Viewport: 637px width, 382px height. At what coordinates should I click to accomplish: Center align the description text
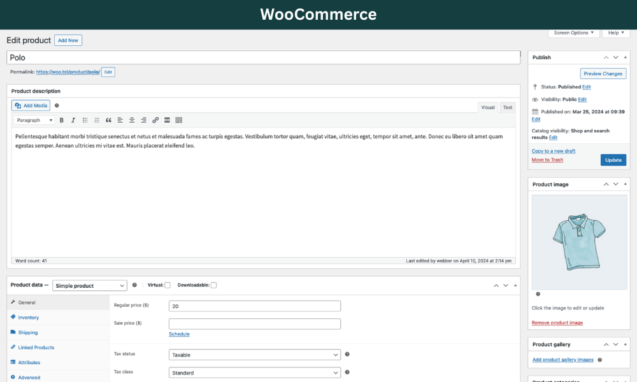point(132,120)
